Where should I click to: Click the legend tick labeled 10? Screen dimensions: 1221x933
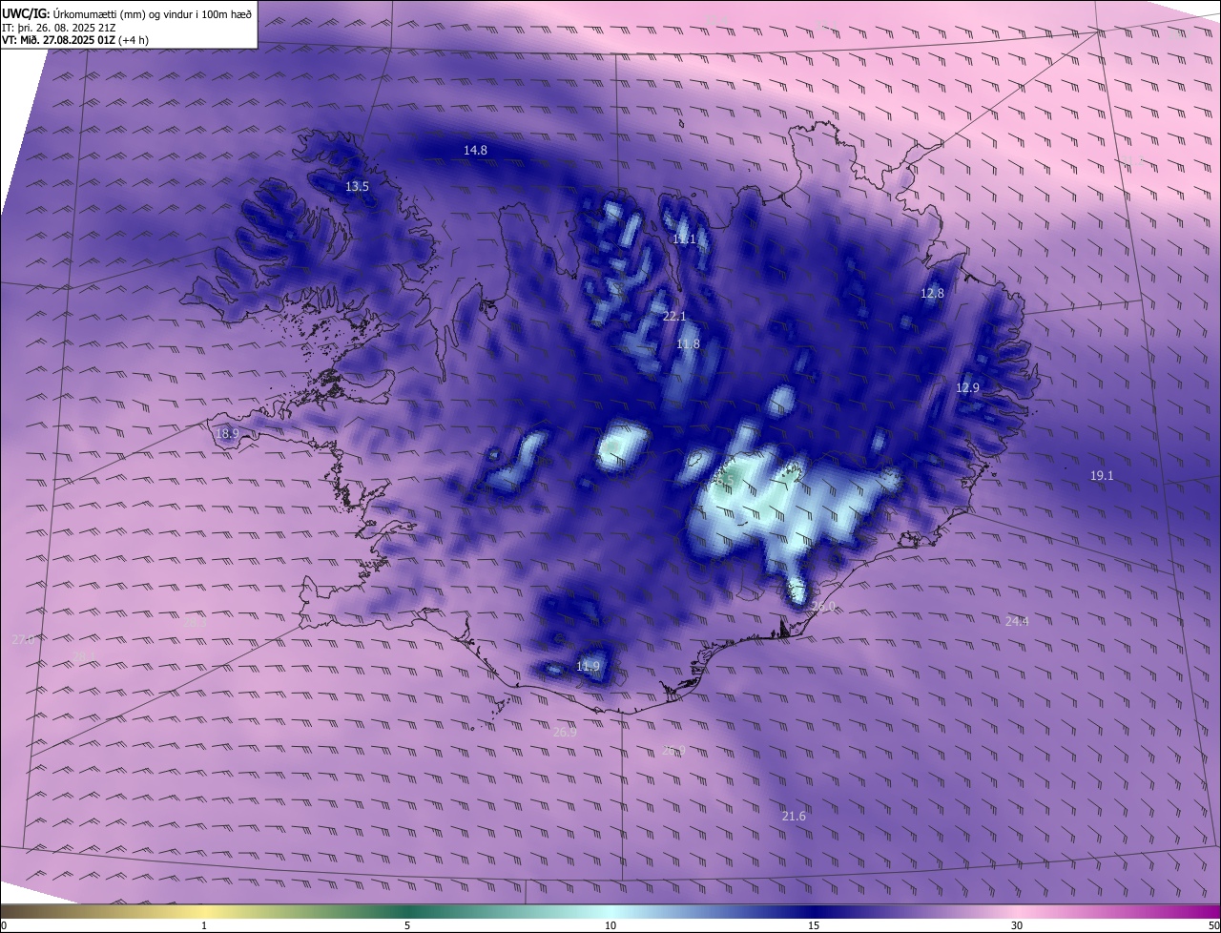point(610,925)
